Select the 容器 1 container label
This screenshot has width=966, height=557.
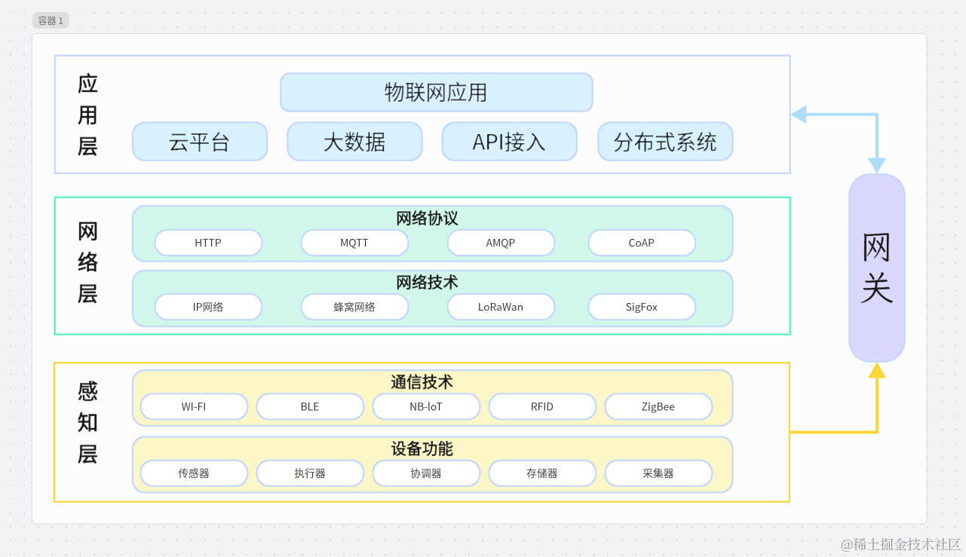pyautogui.click(x=51, y=20)
